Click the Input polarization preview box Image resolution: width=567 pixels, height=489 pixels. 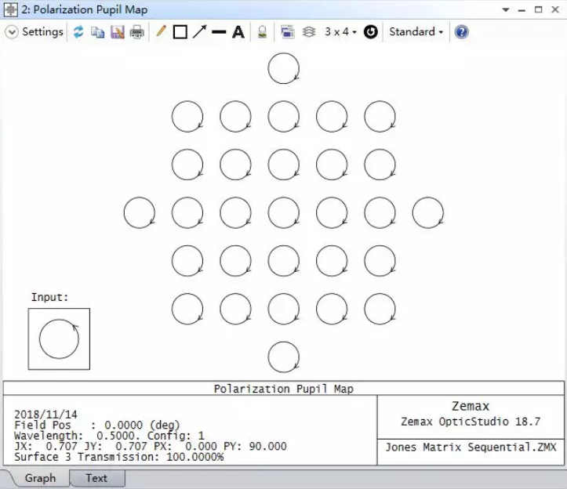point(59,339)
